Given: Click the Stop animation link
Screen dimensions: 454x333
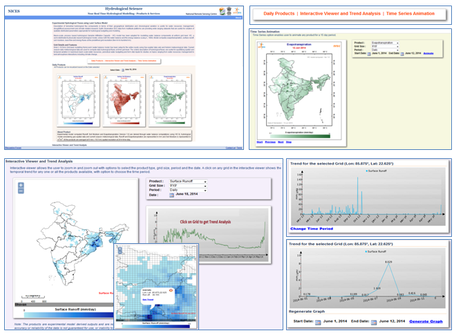Looking at the screenshot, I should (289, 142).
